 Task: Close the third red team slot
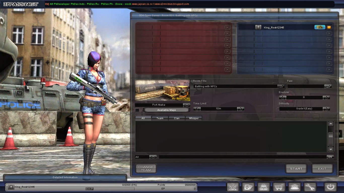(x=227, y=39)
